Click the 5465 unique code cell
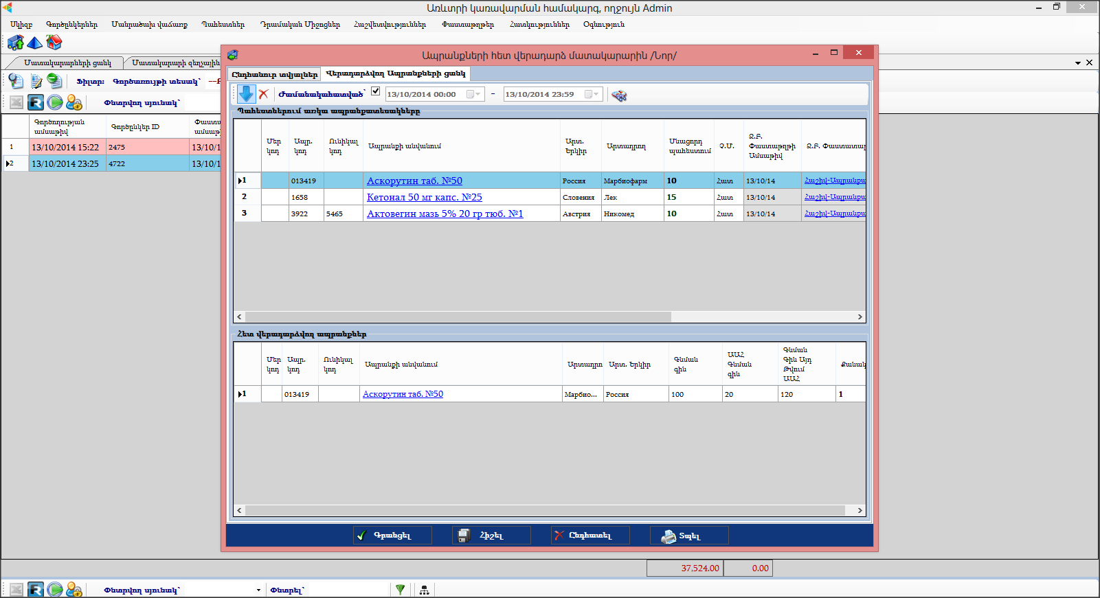Image resolution: width=1100 pixels, height=598 pixels. pos(343,214)
